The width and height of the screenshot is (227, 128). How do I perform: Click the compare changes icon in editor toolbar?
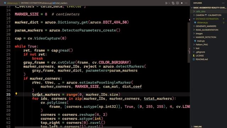(x=173, y=3)
